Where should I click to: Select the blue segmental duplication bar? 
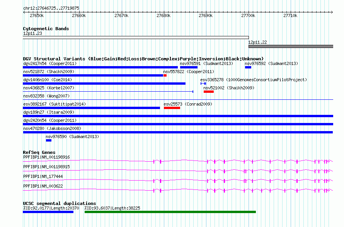(48, 212)
